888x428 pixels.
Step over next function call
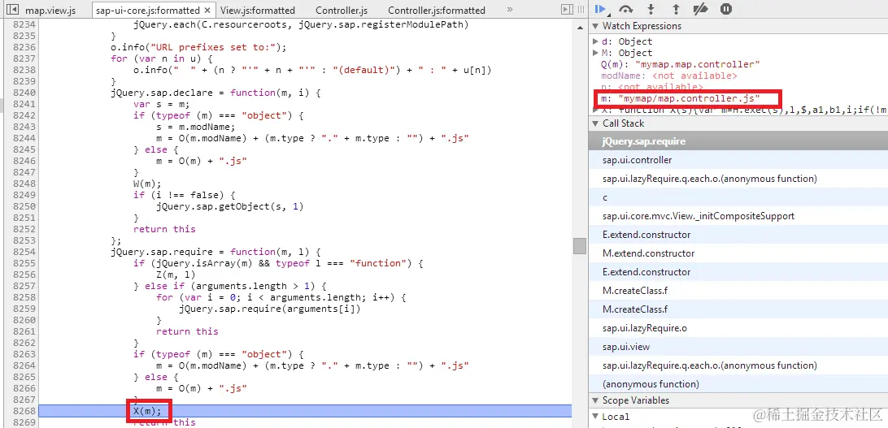tap(626, 9)
